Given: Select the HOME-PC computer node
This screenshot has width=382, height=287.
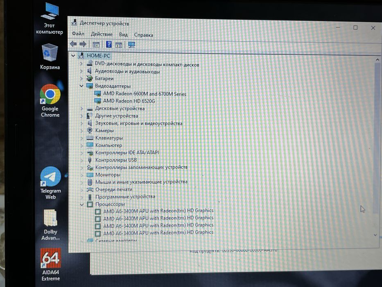Looking at the screenshot, I should pos(98,56).
